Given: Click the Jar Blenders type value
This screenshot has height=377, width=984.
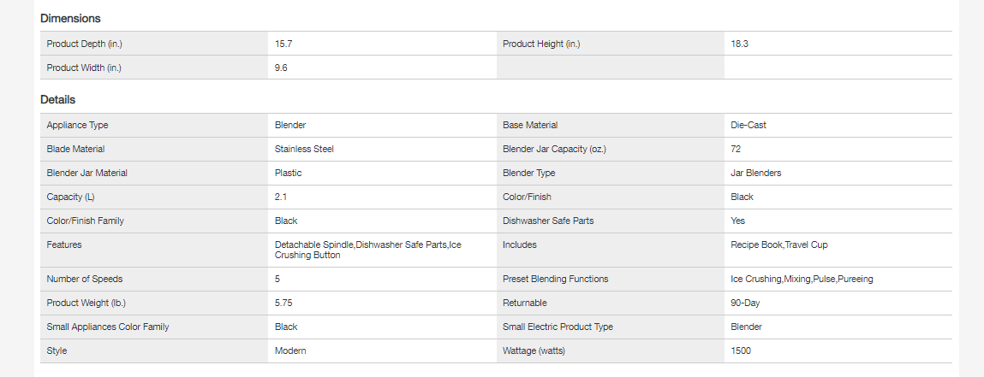Looking at the screenshot, I should pos(755,173).
